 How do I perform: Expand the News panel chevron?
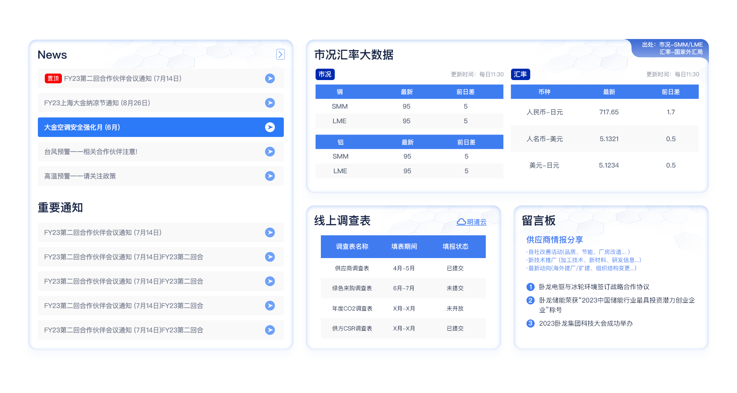pos(280,54)
